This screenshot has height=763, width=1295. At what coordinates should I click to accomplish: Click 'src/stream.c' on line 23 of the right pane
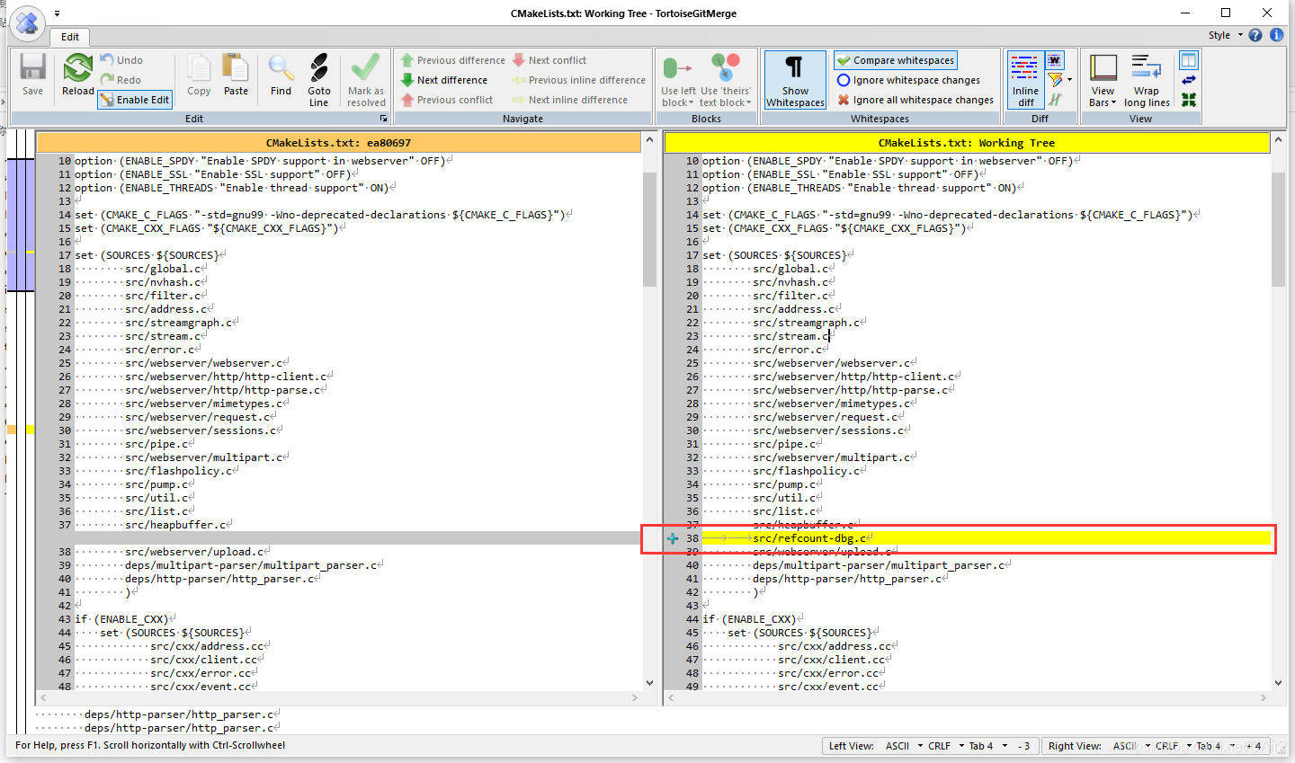[791, 336]
